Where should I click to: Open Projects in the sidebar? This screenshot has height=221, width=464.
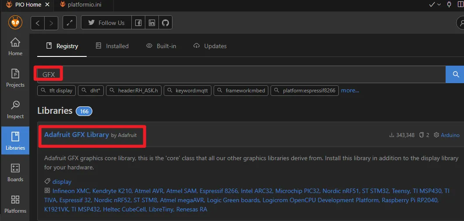[x=15, y=78]
